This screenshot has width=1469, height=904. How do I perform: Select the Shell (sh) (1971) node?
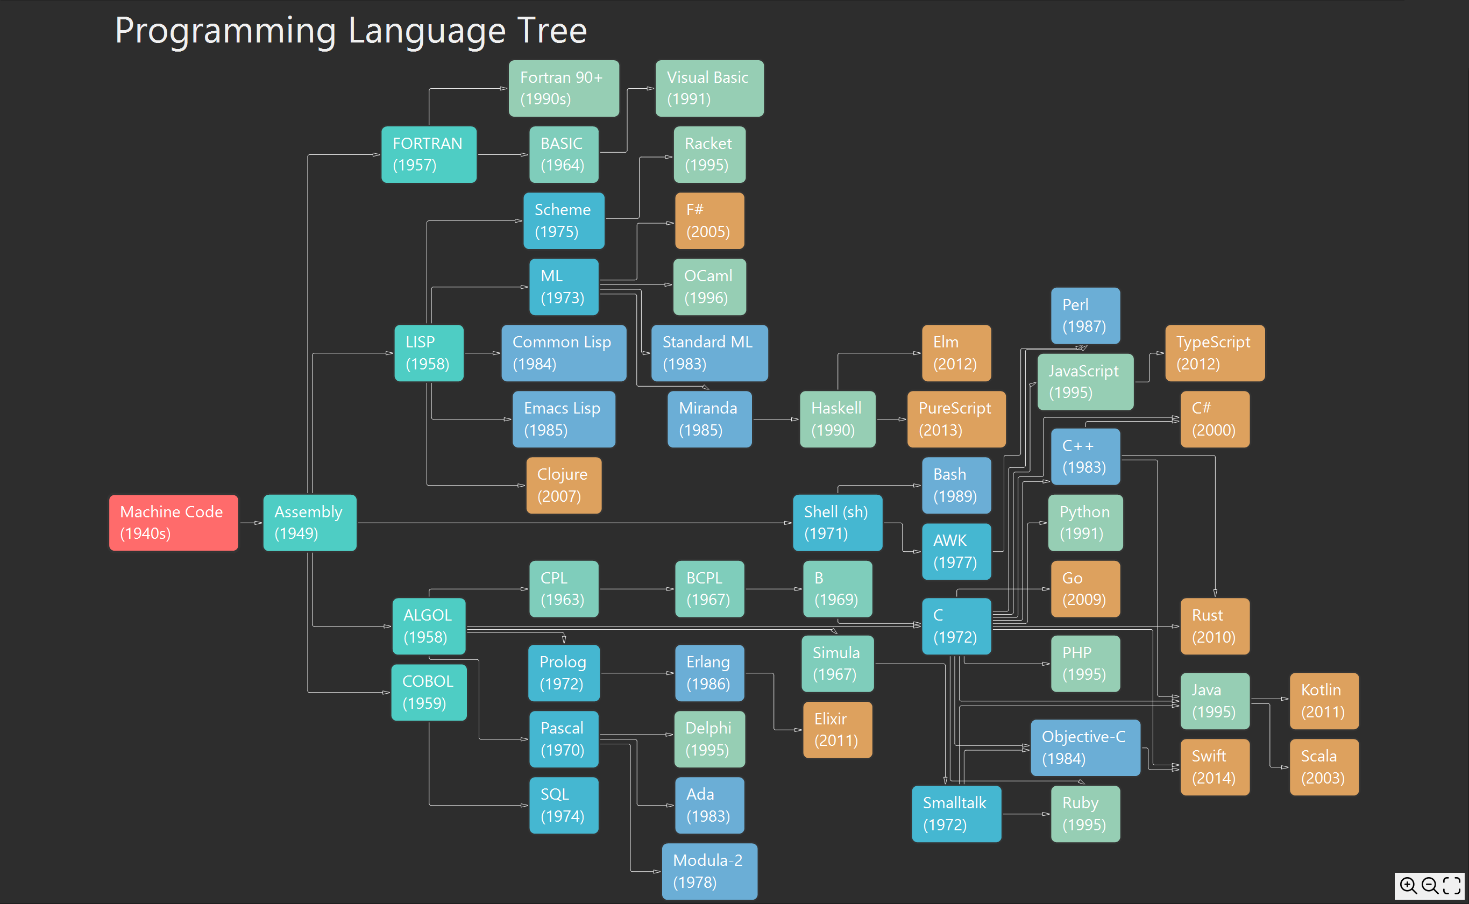[x=837, y=523]
